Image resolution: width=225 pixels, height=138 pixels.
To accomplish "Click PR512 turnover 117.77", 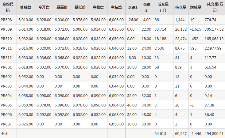I will (210, 58).
